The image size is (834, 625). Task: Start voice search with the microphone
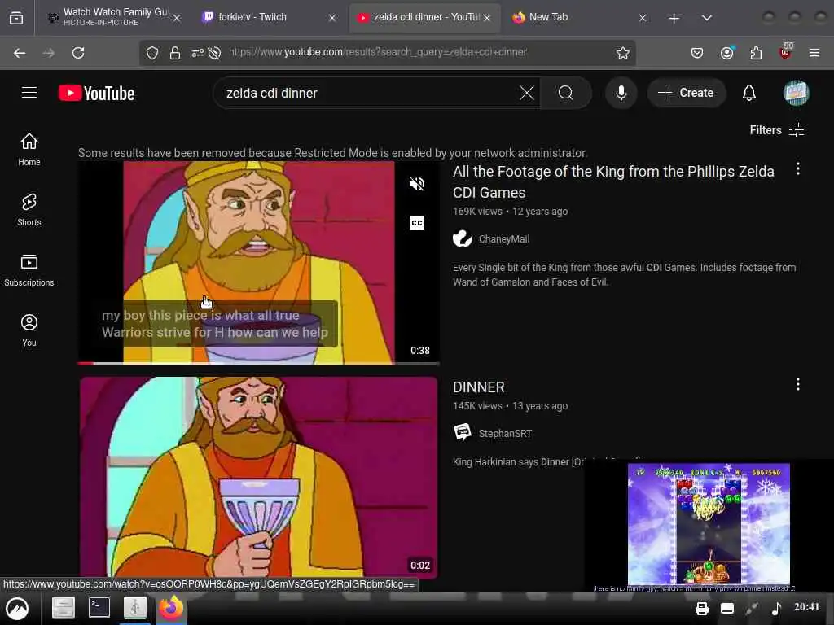click(x=621, y=93)
